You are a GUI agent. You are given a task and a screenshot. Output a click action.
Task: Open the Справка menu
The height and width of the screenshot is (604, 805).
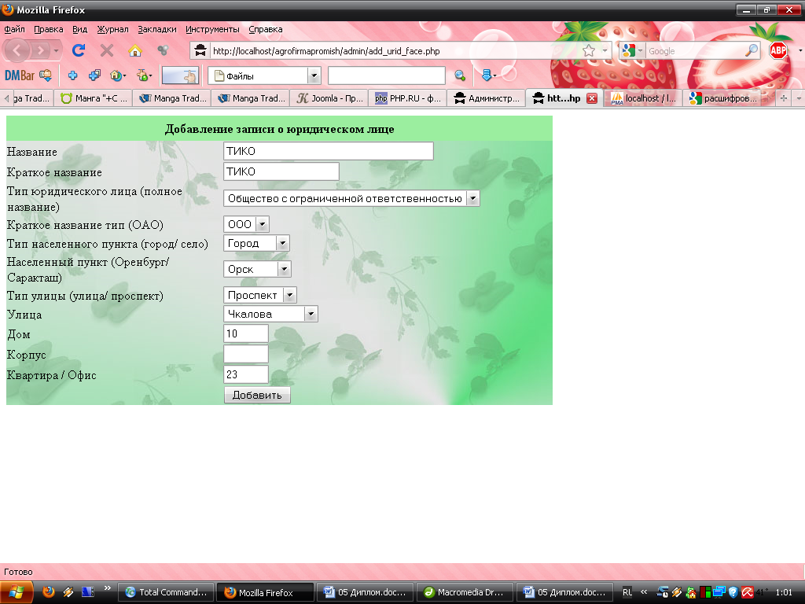coord(266,29)
